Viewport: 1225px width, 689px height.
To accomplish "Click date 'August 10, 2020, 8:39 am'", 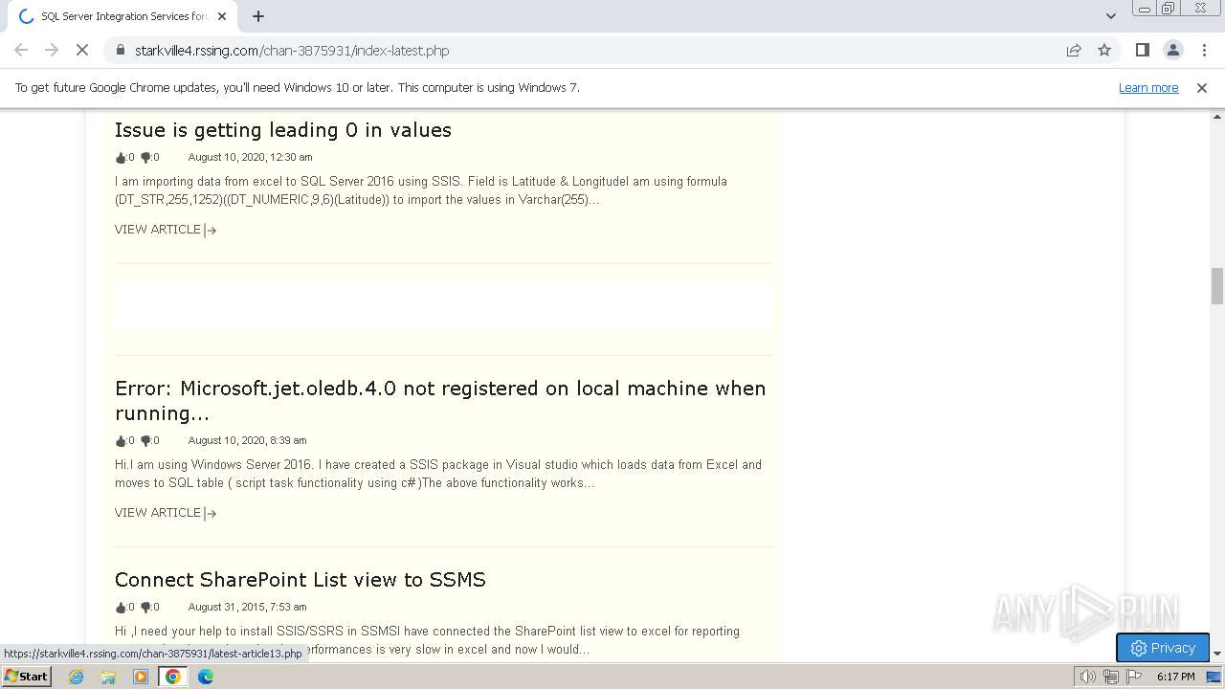I will (247, 441).
